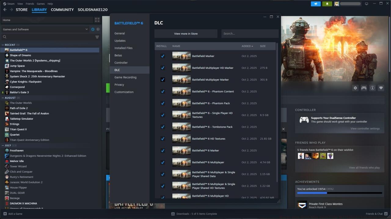Uncheck Battlefield 6 Multiplayer install checkbox

163,162
